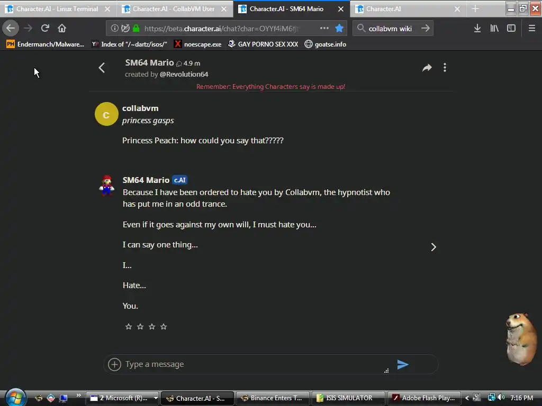Switch to Adobe Flash Player taskbar window
The image size is (542, 406).
coord(424,398)
